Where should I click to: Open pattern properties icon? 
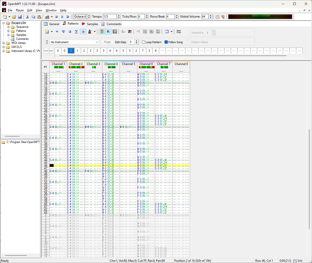[x=115, y=32]
